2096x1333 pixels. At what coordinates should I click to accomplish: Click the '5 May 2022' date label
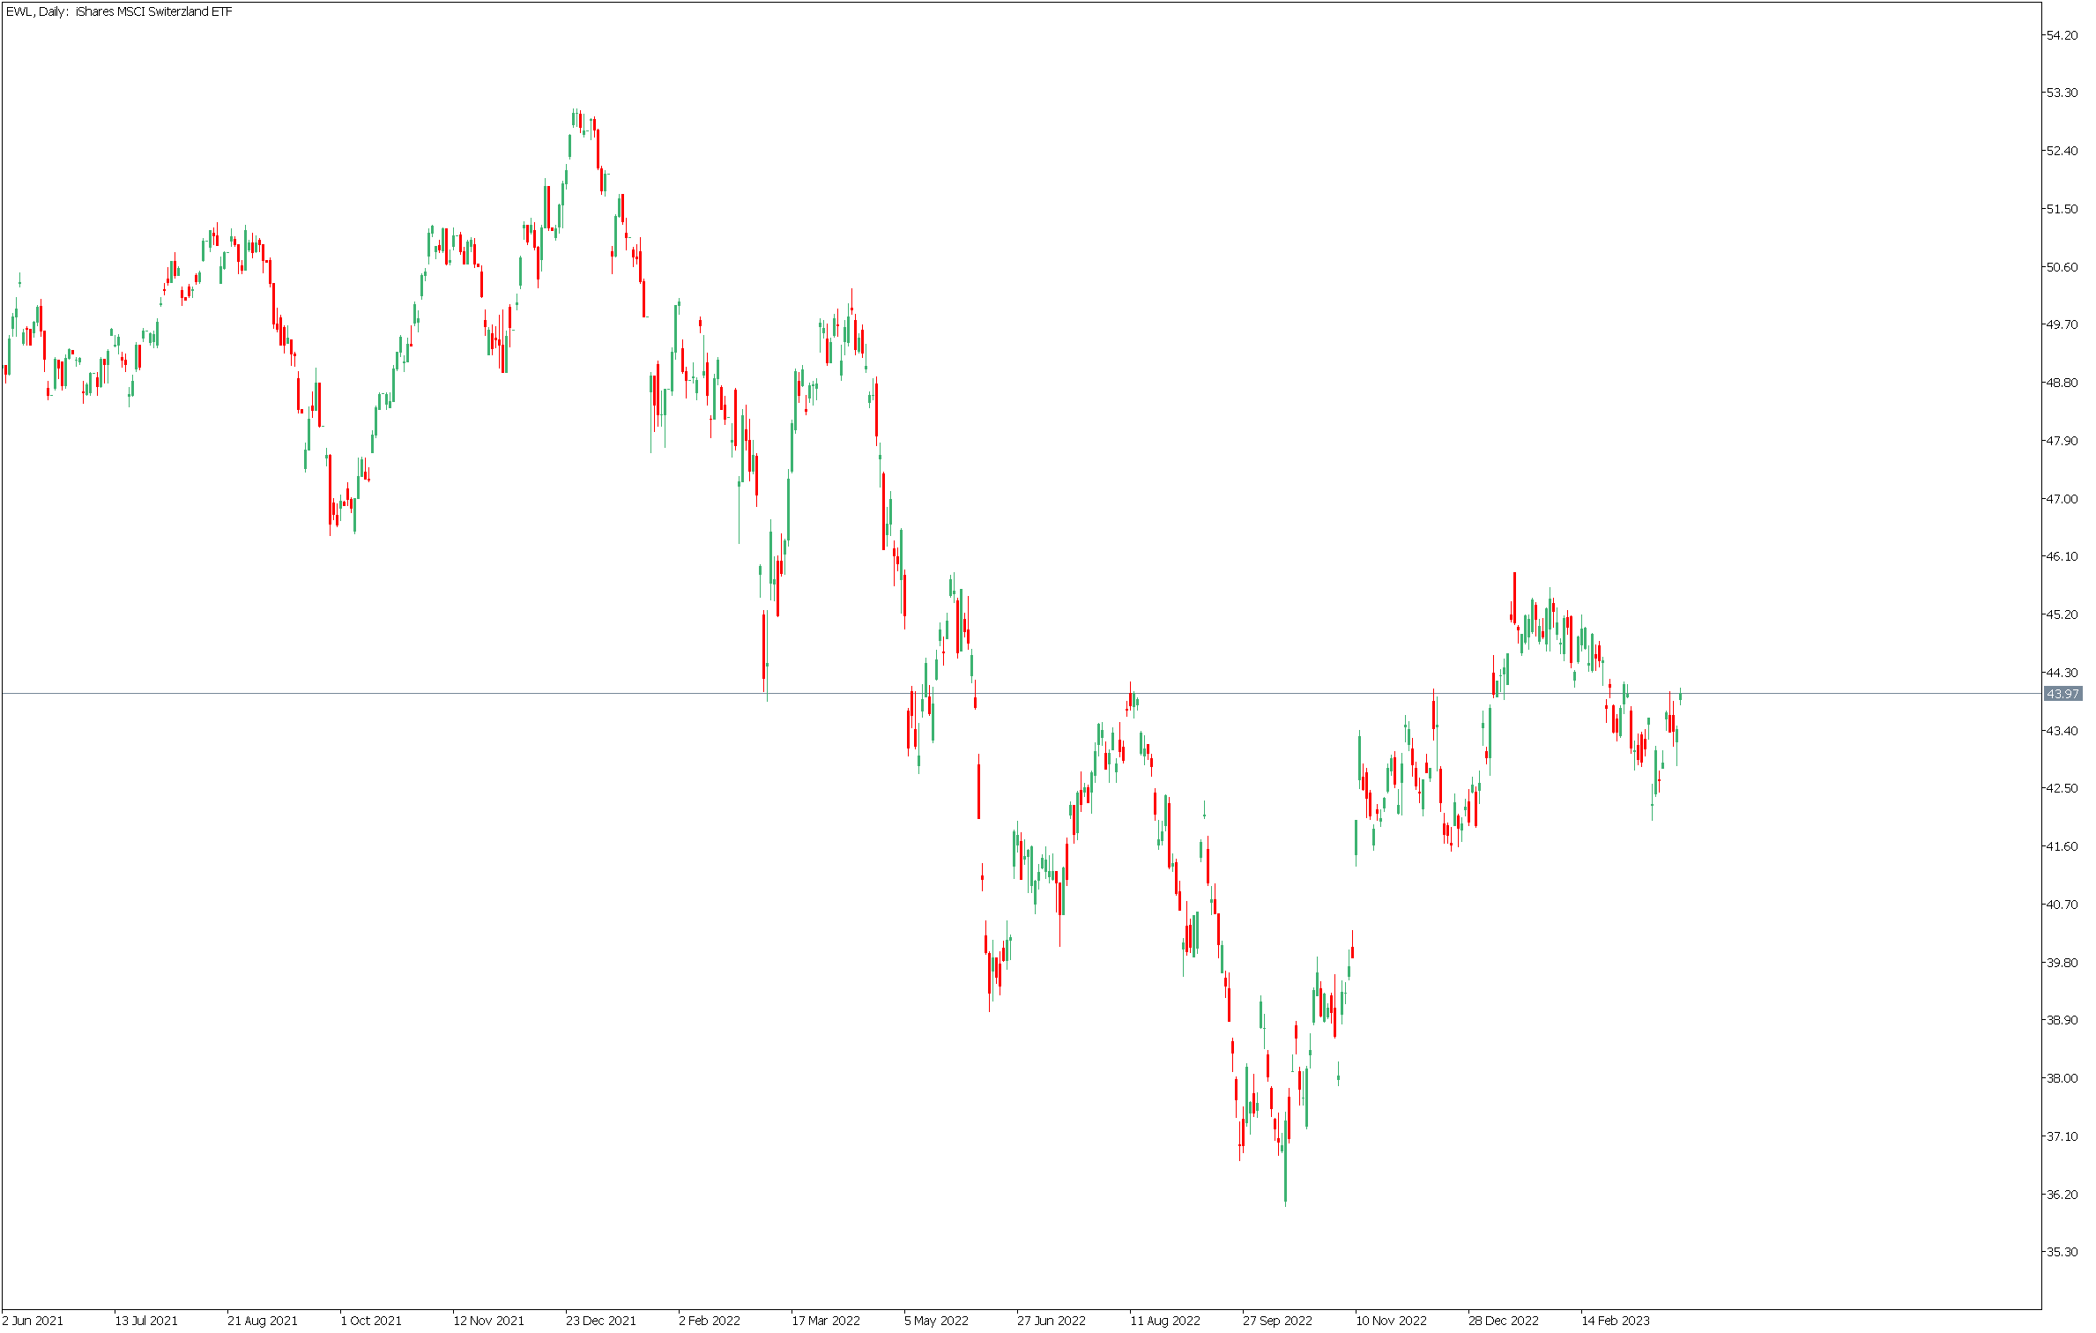(x=936, y=1321)
